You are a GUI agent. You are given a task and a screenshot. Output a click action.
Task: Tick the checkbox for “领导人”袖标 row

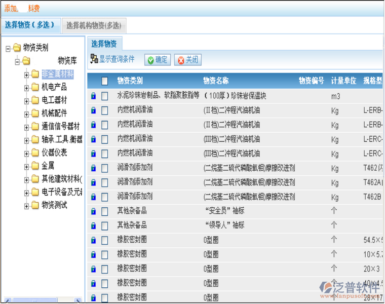[x=105, y=225]
